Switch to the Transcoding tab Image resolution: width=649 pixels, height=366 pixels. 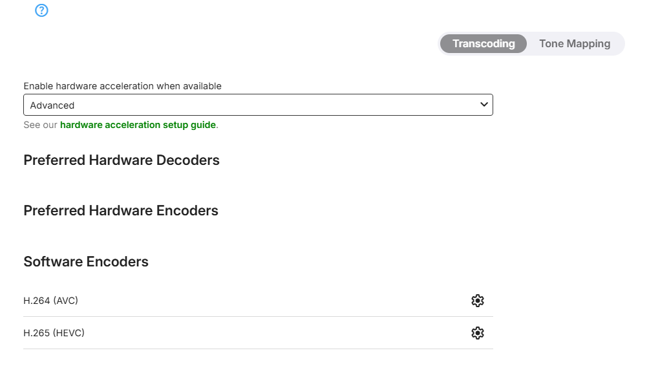484,44
